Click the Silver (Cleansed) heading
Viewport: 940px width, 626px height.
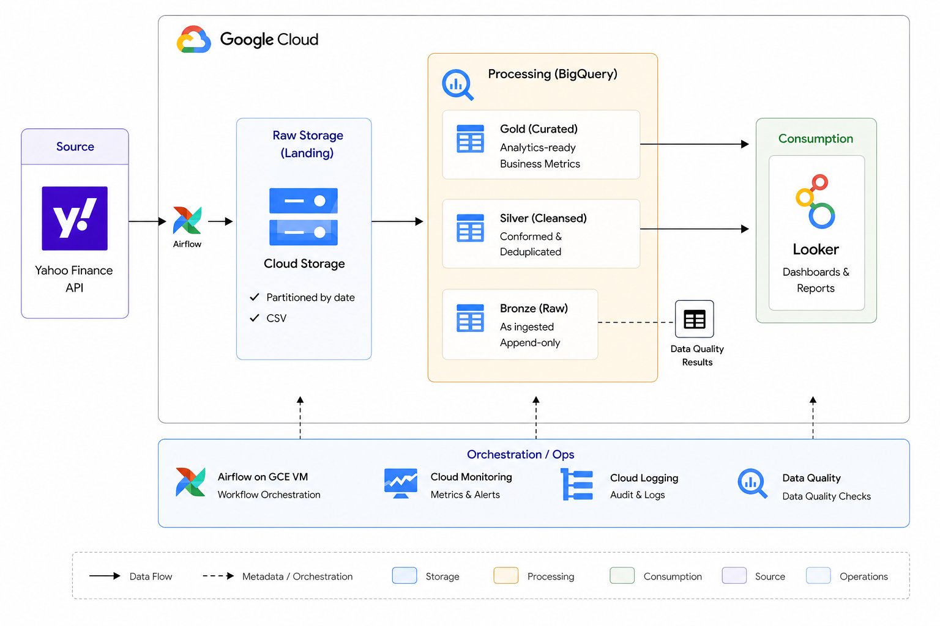tap(543, 218)
